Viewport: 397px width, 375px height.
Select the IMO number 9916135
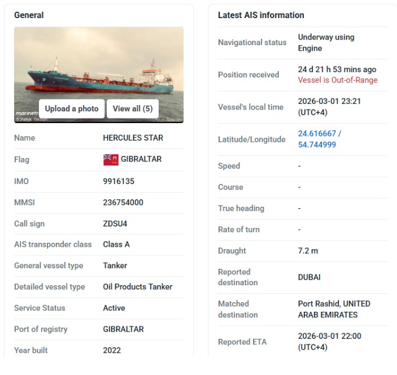(119, 181)
